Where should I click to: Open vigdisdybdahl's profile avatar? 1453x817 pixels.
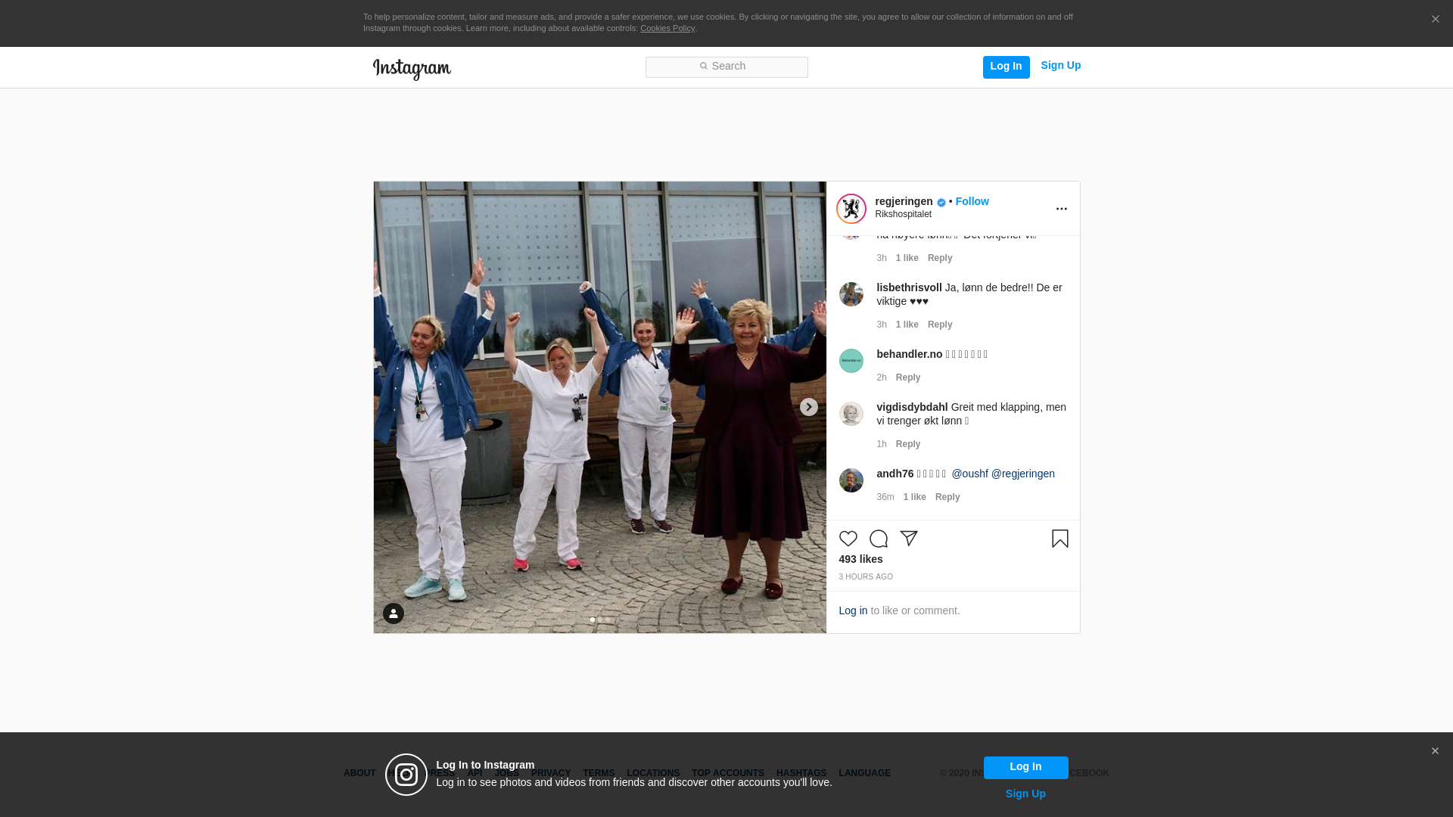[x=851, y=414]
